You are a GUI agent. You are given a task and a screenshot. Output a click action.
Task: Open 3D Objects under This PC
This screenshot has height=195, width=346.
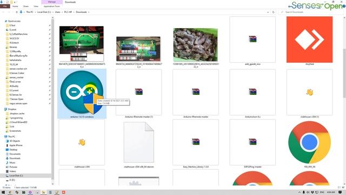(x=15, y=141)
